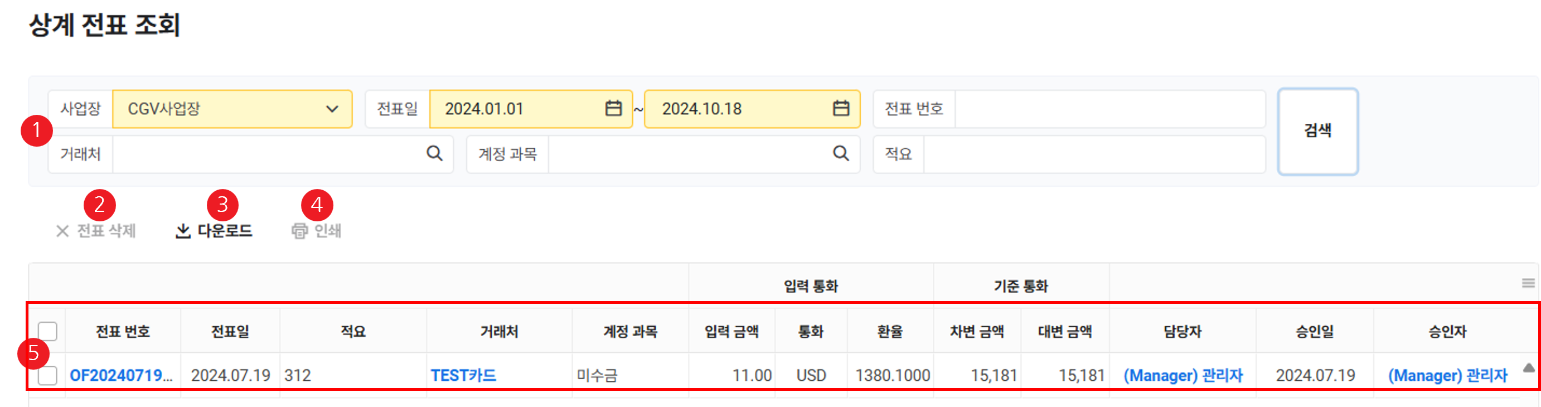Click the 전표일 column header
Screen dimensions: 1541x407
coord(230,332)
